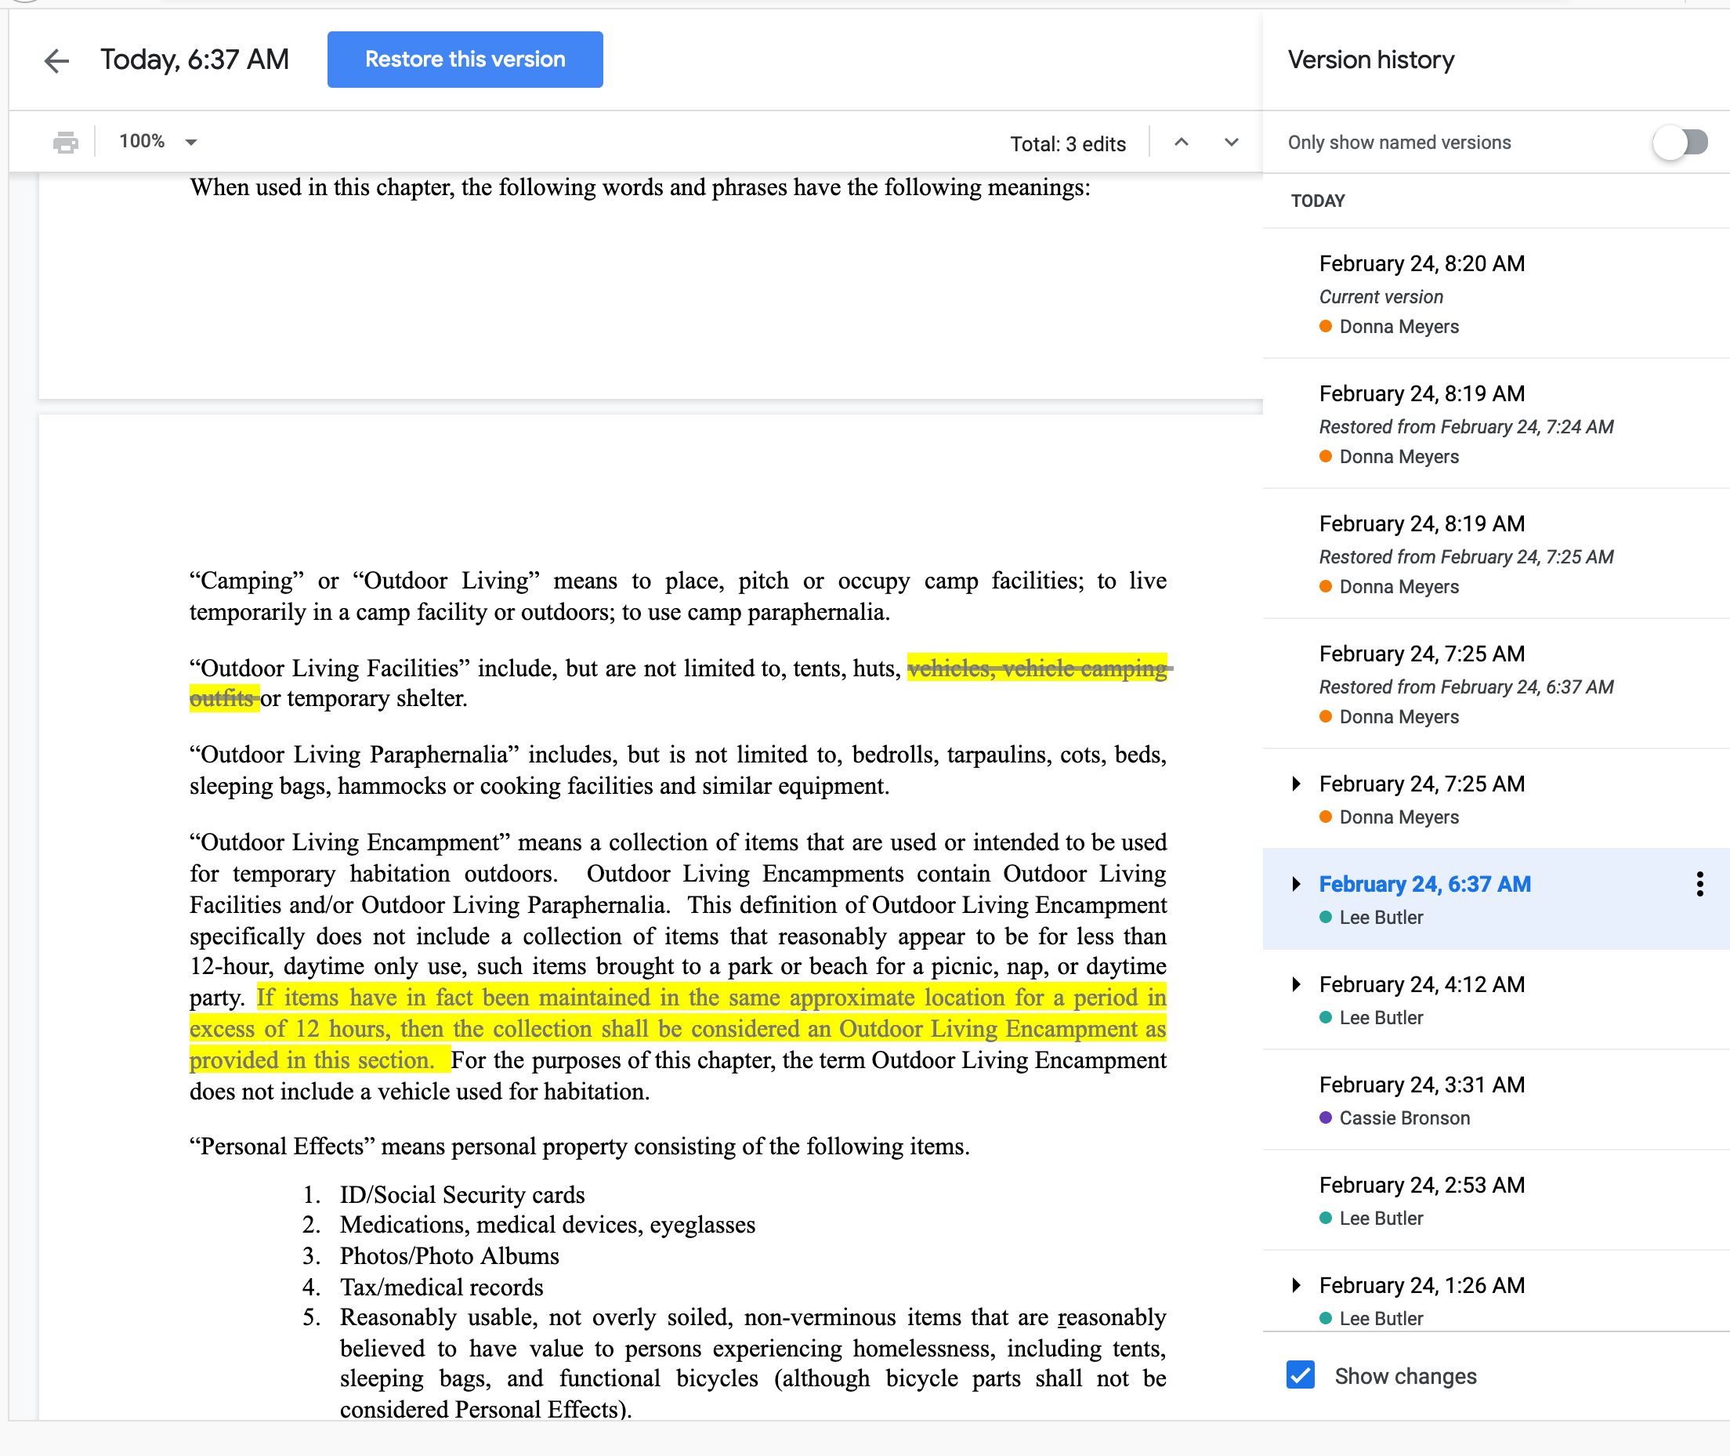Select the February 24, 2:53 AM version

(x=1421, y=1186)
